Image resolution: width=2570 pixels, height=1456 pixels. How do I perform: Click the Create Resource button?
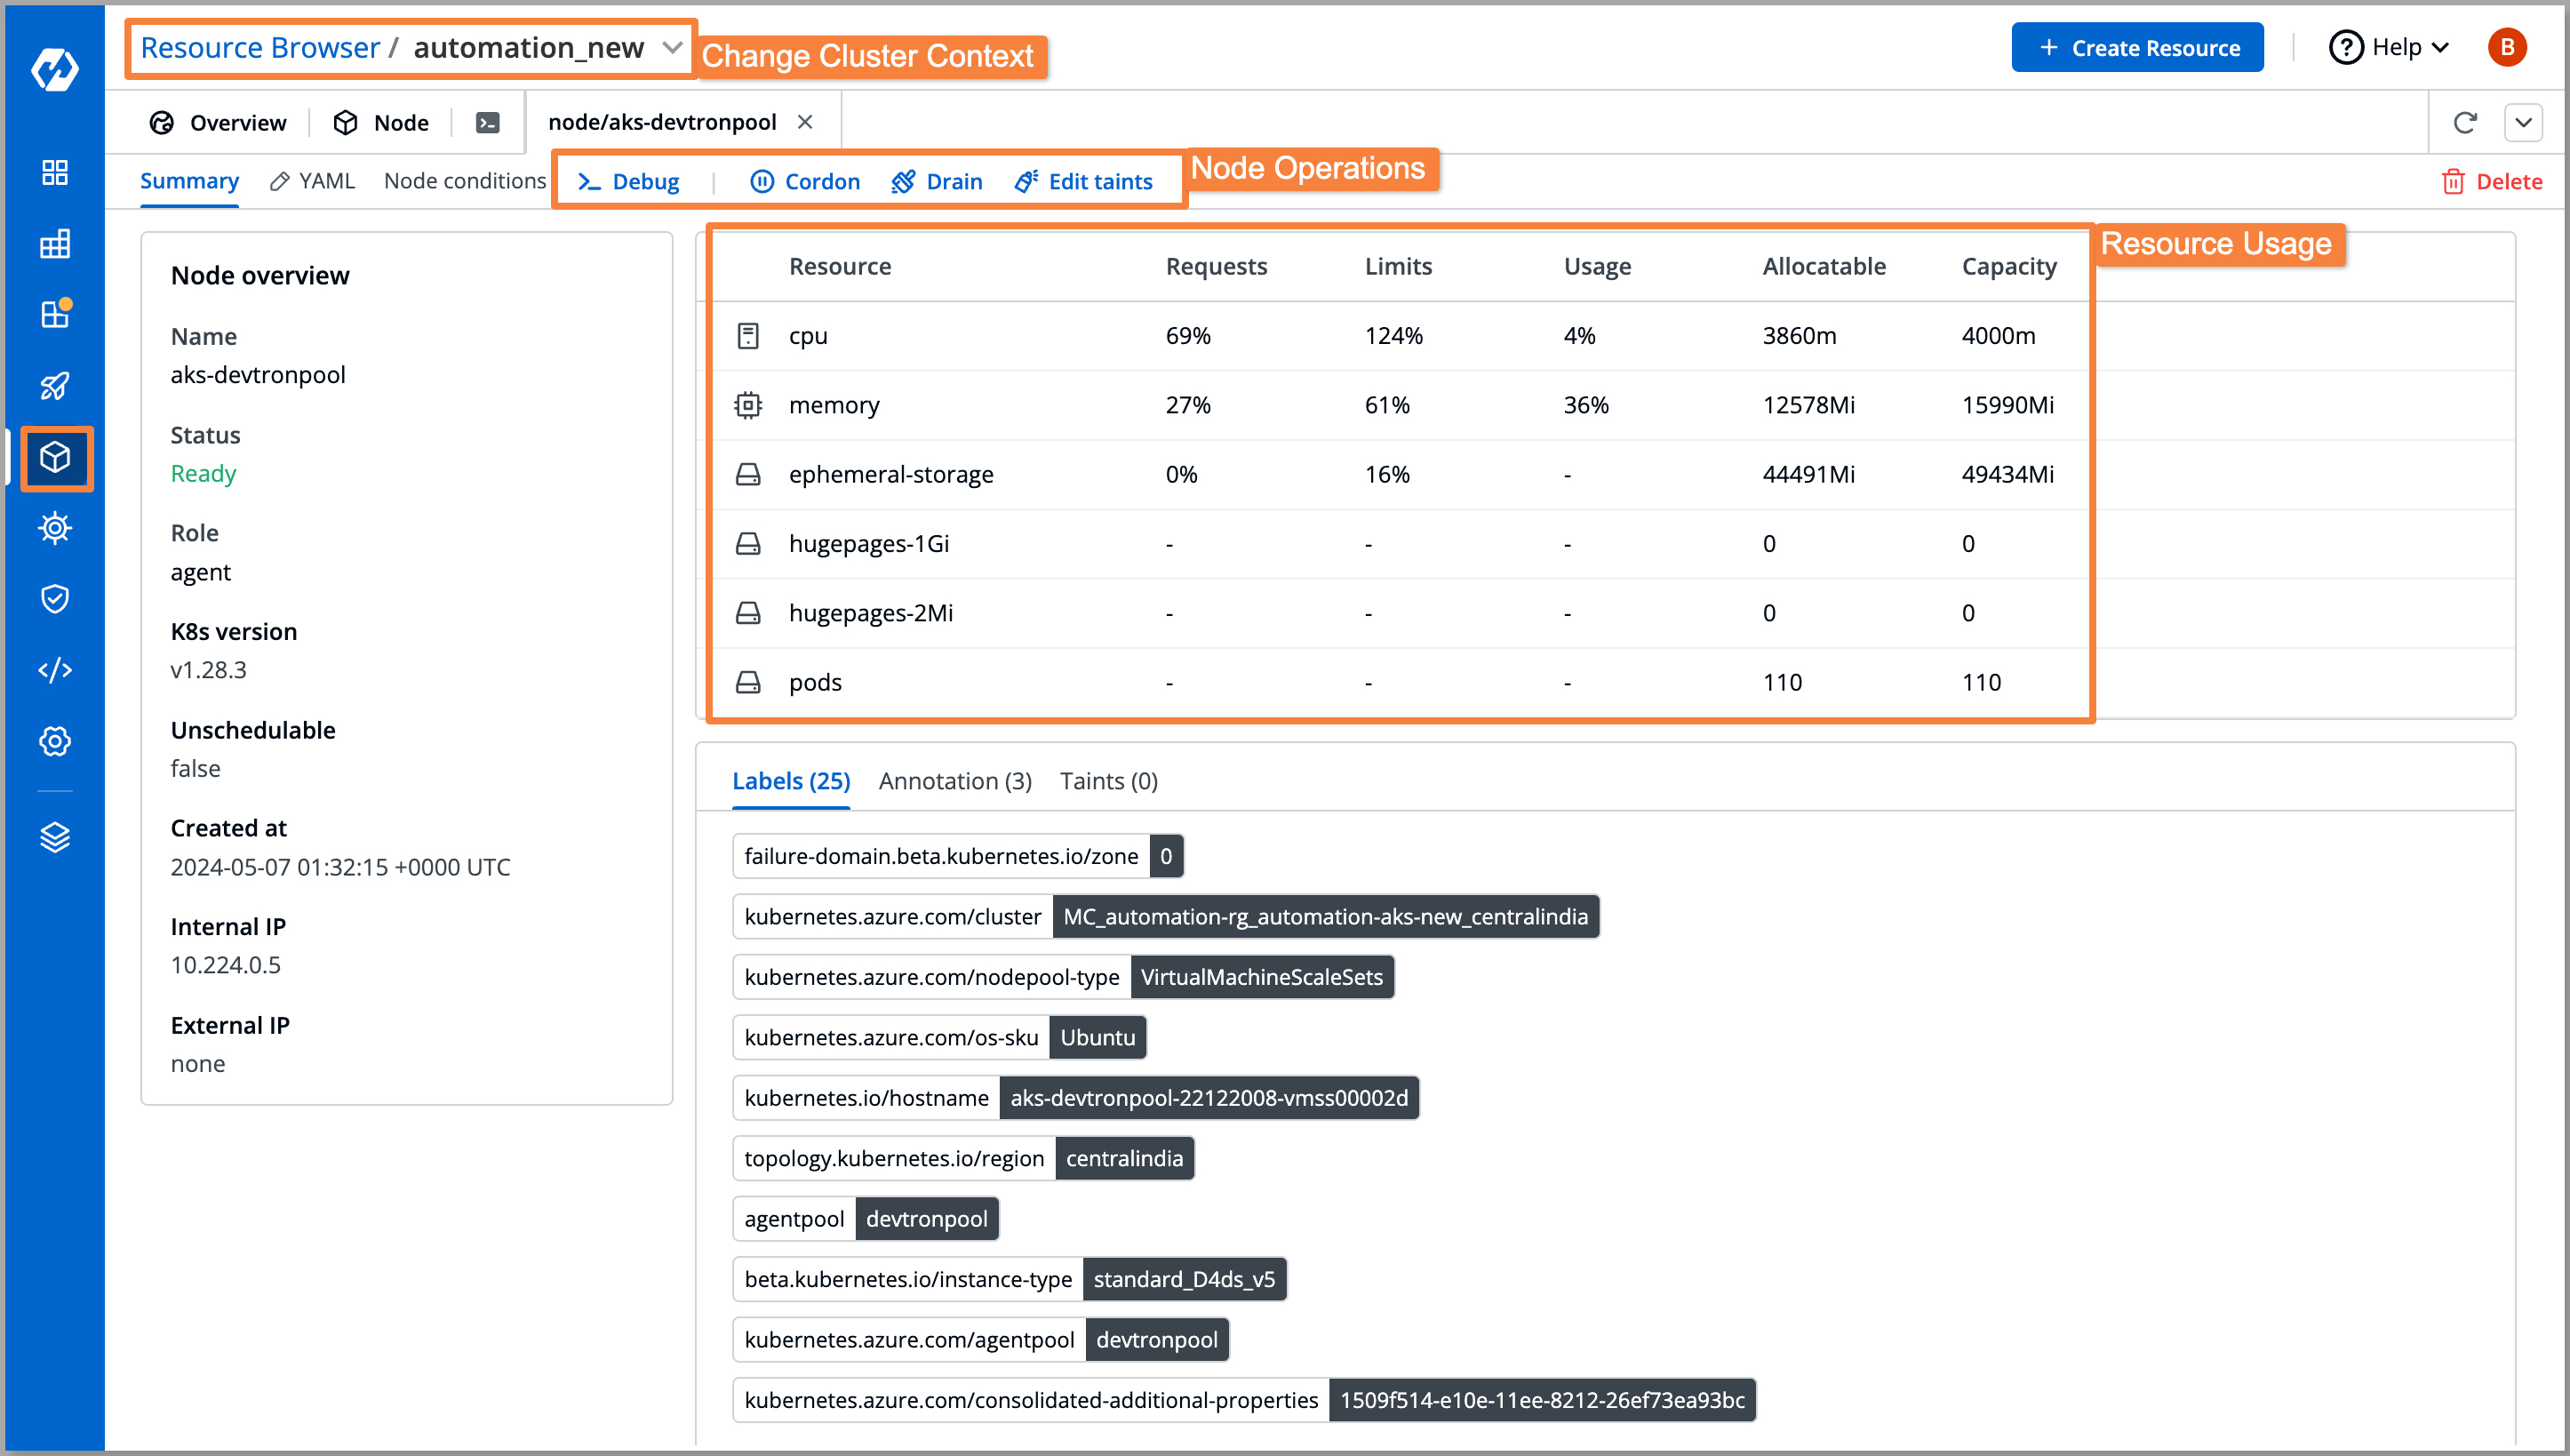(2137, 47)
